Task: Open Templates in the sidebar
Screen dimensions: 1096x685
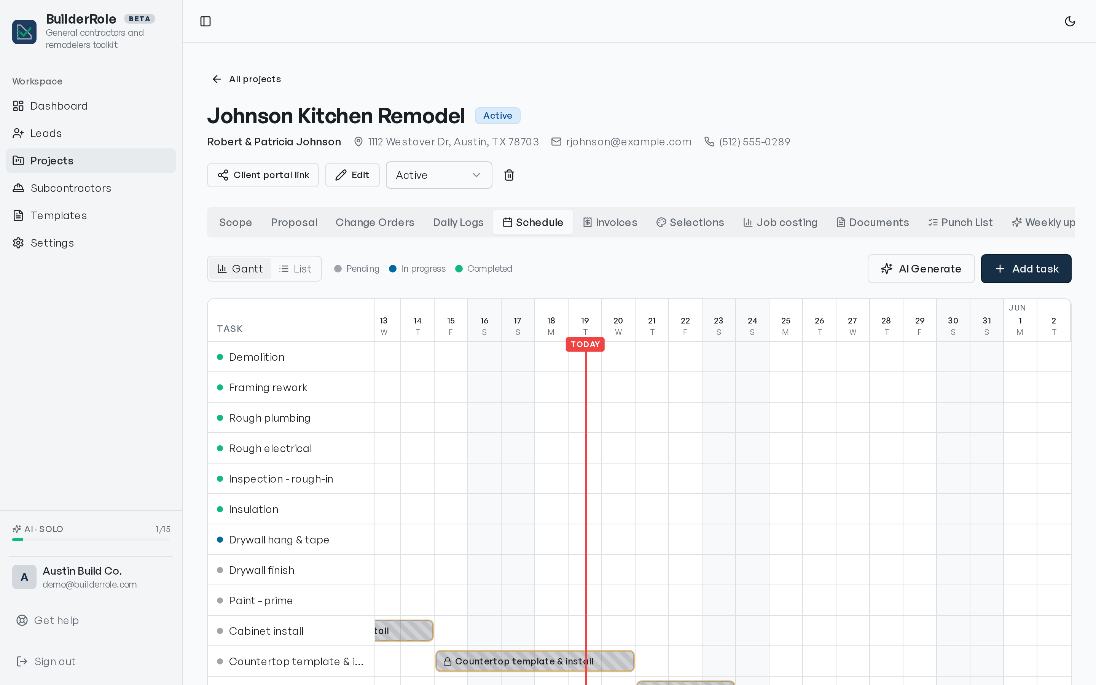Action: pyautogui.click(x=91, y=216)
